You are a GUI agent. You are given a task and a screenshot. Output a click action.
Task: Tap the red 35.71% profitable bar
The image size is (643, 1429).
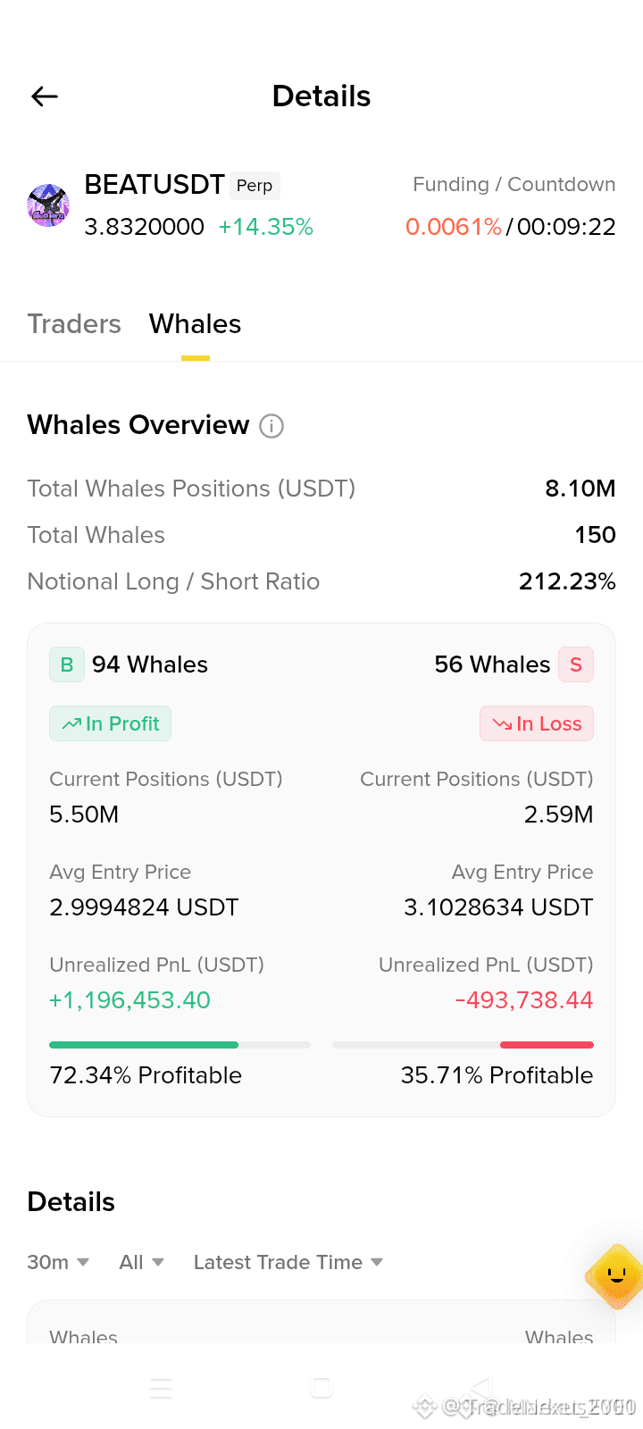(547, 1044)
